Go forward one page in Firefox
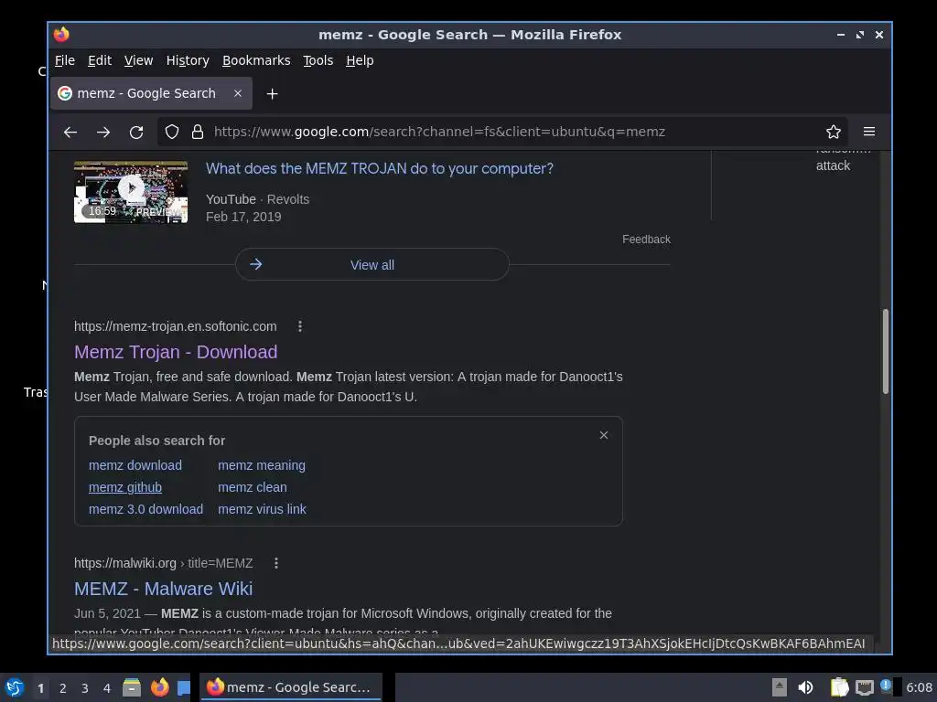Screen dimensions: 937x702 coord(103,132)
